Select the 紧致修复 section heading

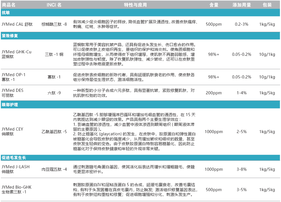10,36
